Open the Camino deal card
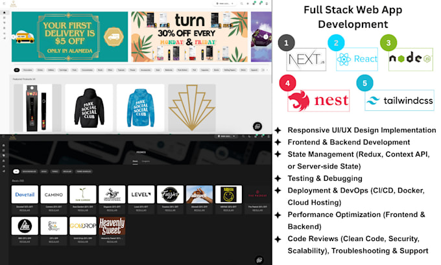This screenshot has width=441, height=265. coord(54,200)
